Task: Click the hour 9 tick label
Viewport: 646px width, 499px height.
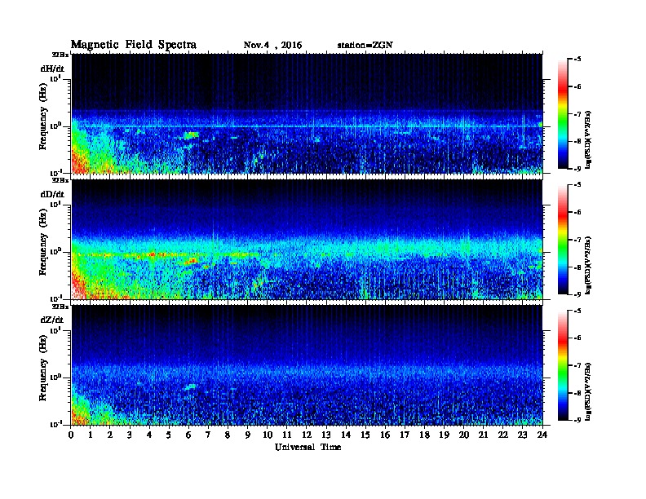Action: tap(248, 435)
